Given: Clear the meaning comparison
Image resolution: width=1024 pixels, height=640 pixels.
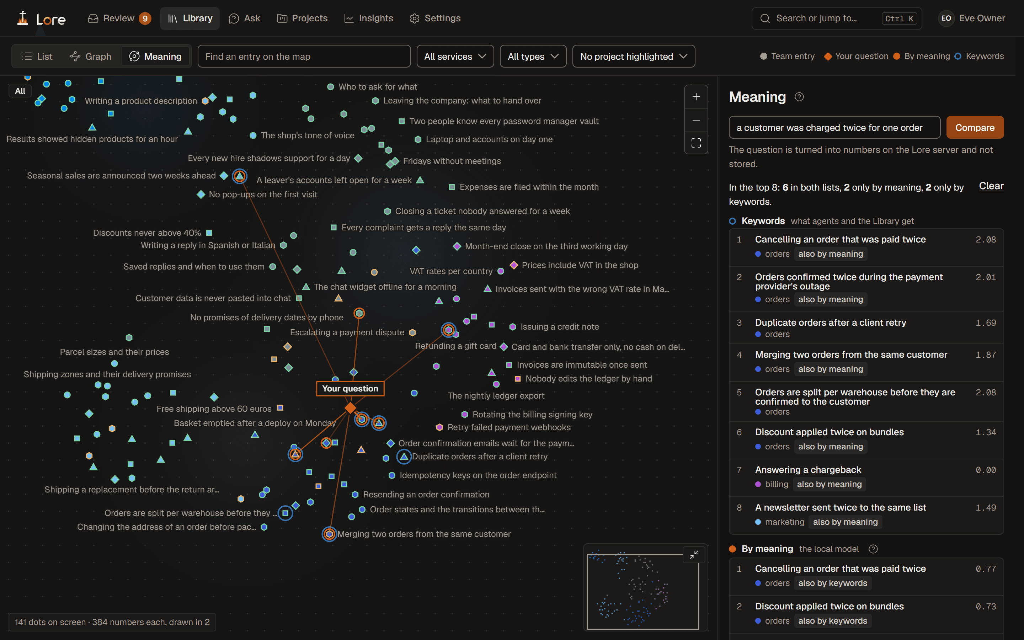Looking at the screenshot, I should [x=991, y=186].
